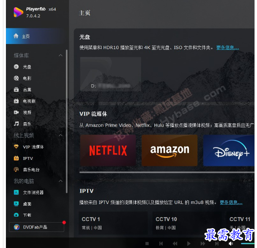Skip to next track button
257x248 pixels.
(x=217, y=244)
